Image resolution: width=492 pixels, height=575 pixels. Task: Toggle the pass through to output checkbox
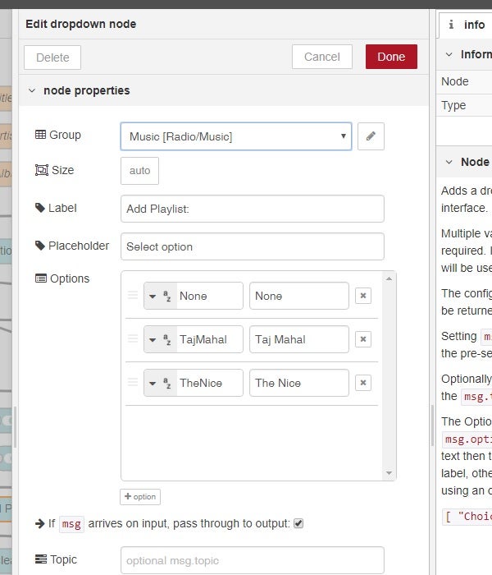click(x=298, y=523)
